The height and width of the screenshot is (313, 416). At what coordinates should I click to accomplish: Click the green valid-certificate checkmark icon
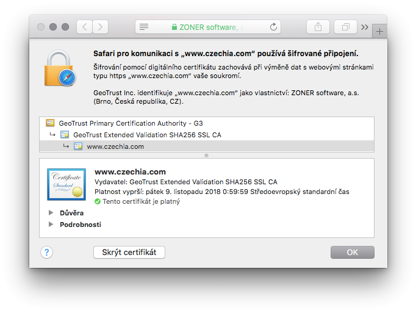(x=98, y=201)
